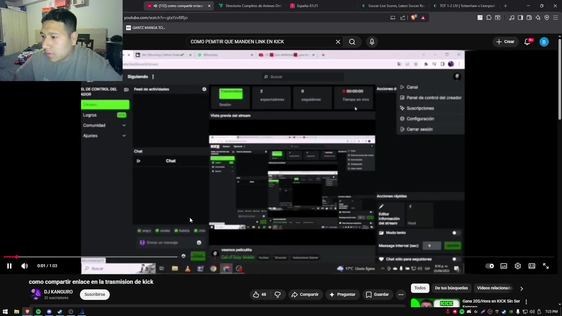Switch to Soccer Live Scores tab
562x316 pixels.
[x=393, y=6]
